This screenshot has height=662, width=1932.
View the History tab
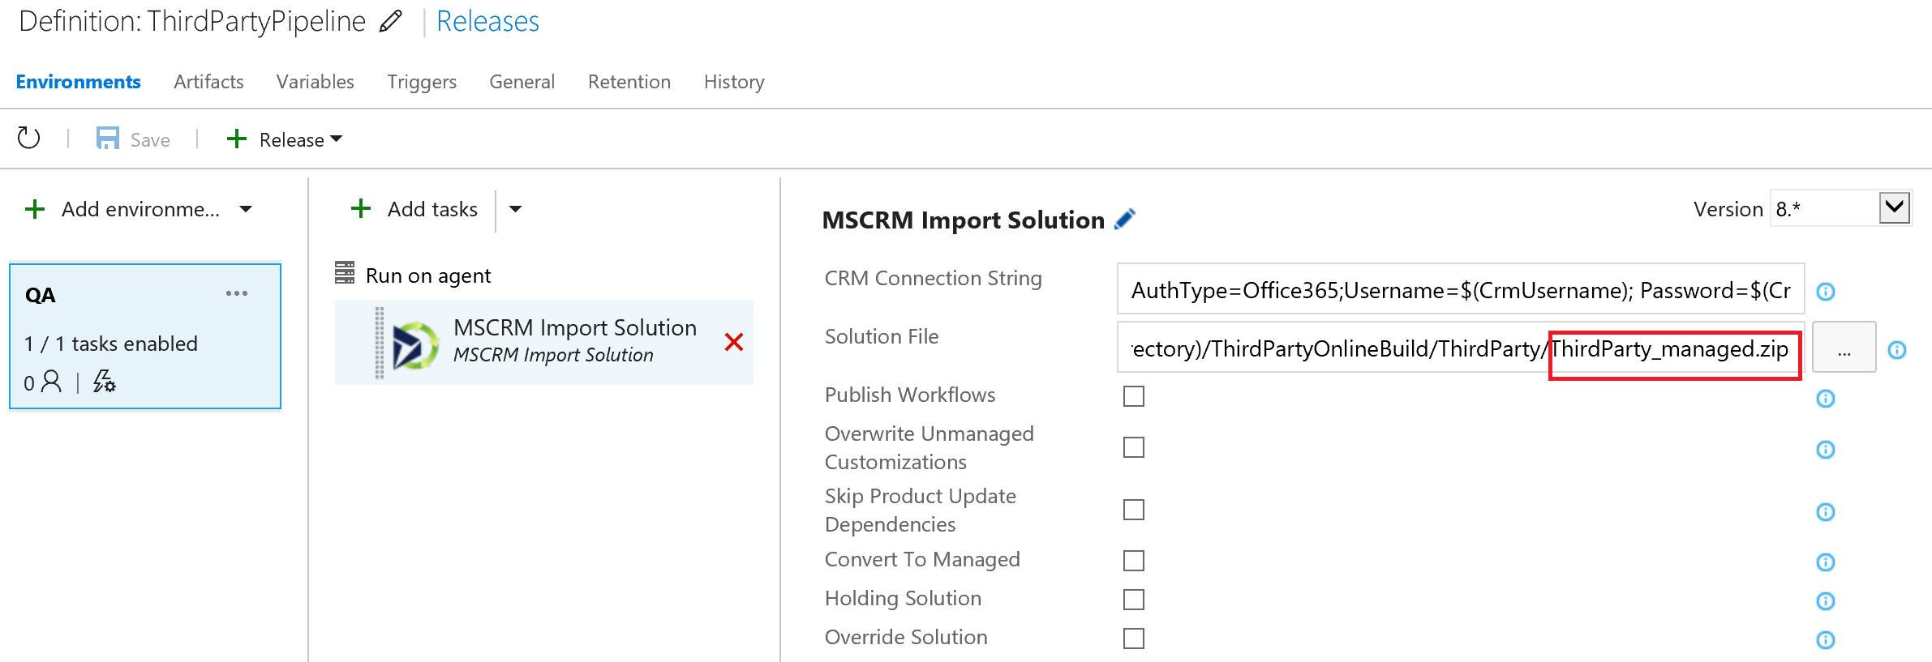tap(734, 82)
